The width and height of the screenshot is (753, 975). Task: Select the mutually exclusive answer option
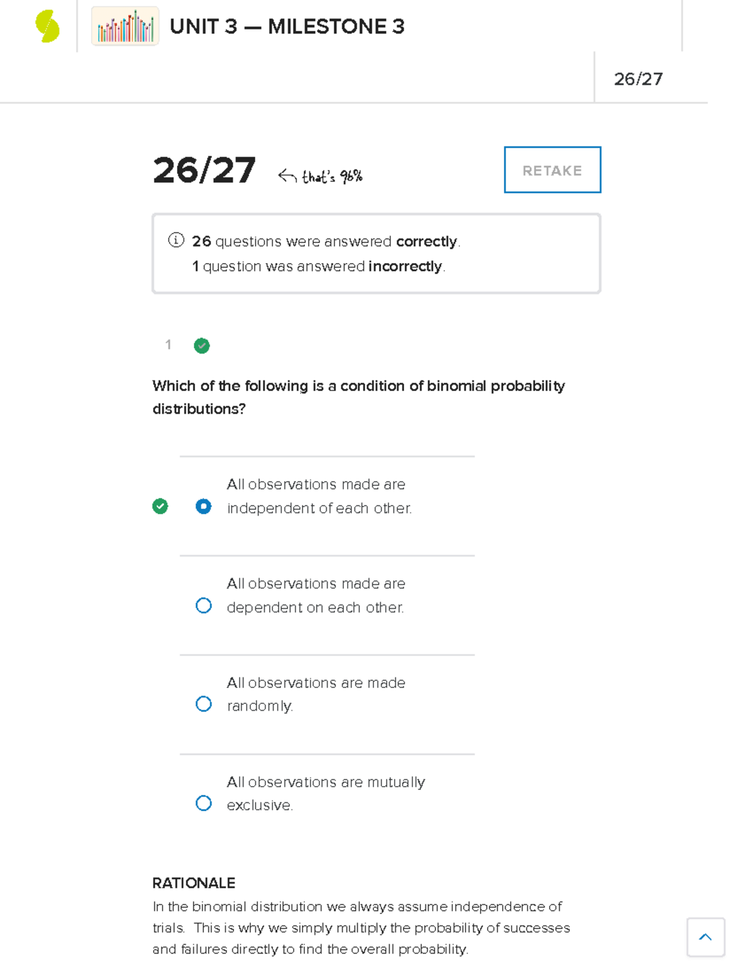(203, 803)
